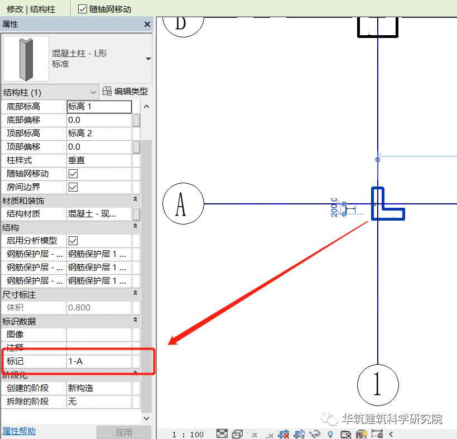Open the column type selector dropdown arrow
This screenshot has width=457, height=439.
(148, 59)
